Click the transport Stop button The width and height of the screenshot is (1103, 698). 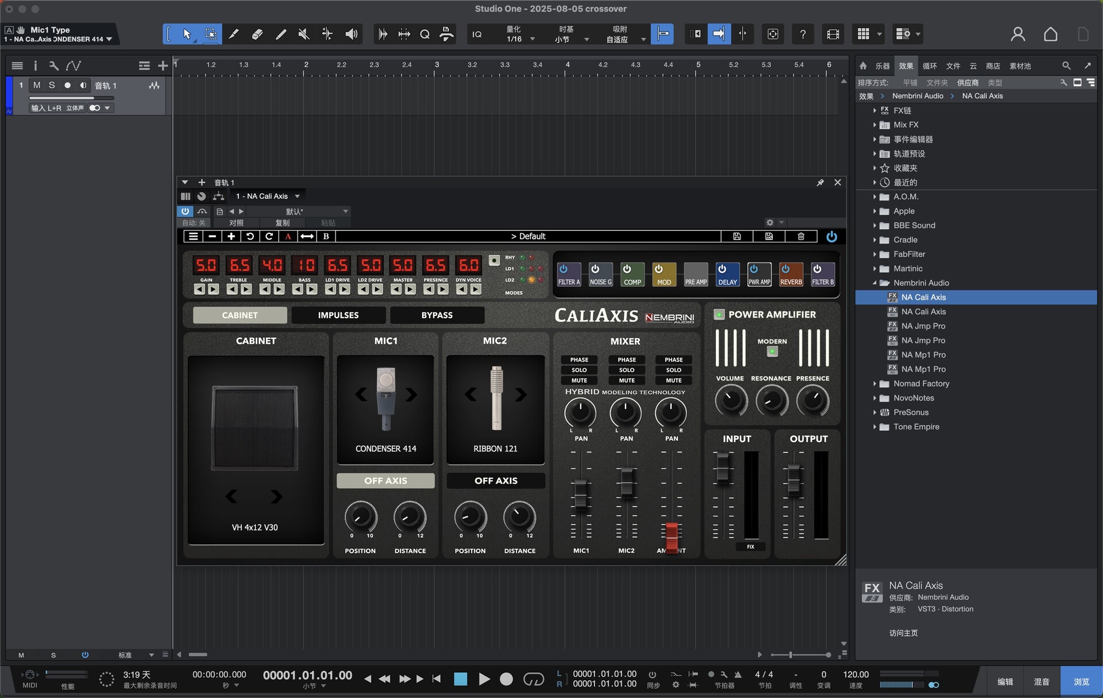pyautogui.click(x=460, y=679)
